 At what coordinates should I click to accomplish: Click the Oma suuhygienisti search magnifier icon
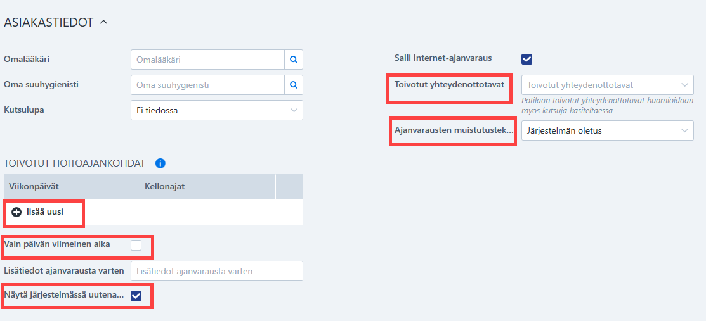pyautogui.click(x=294, y=84)
